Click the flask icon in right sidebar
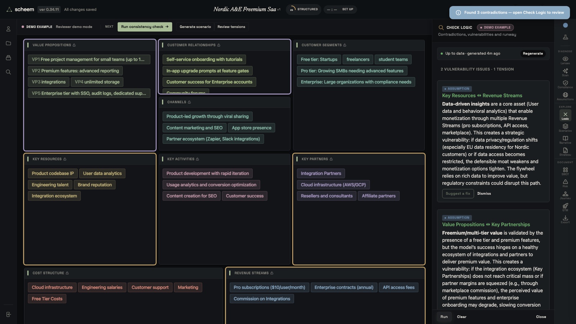 click(x=565, y=37)
